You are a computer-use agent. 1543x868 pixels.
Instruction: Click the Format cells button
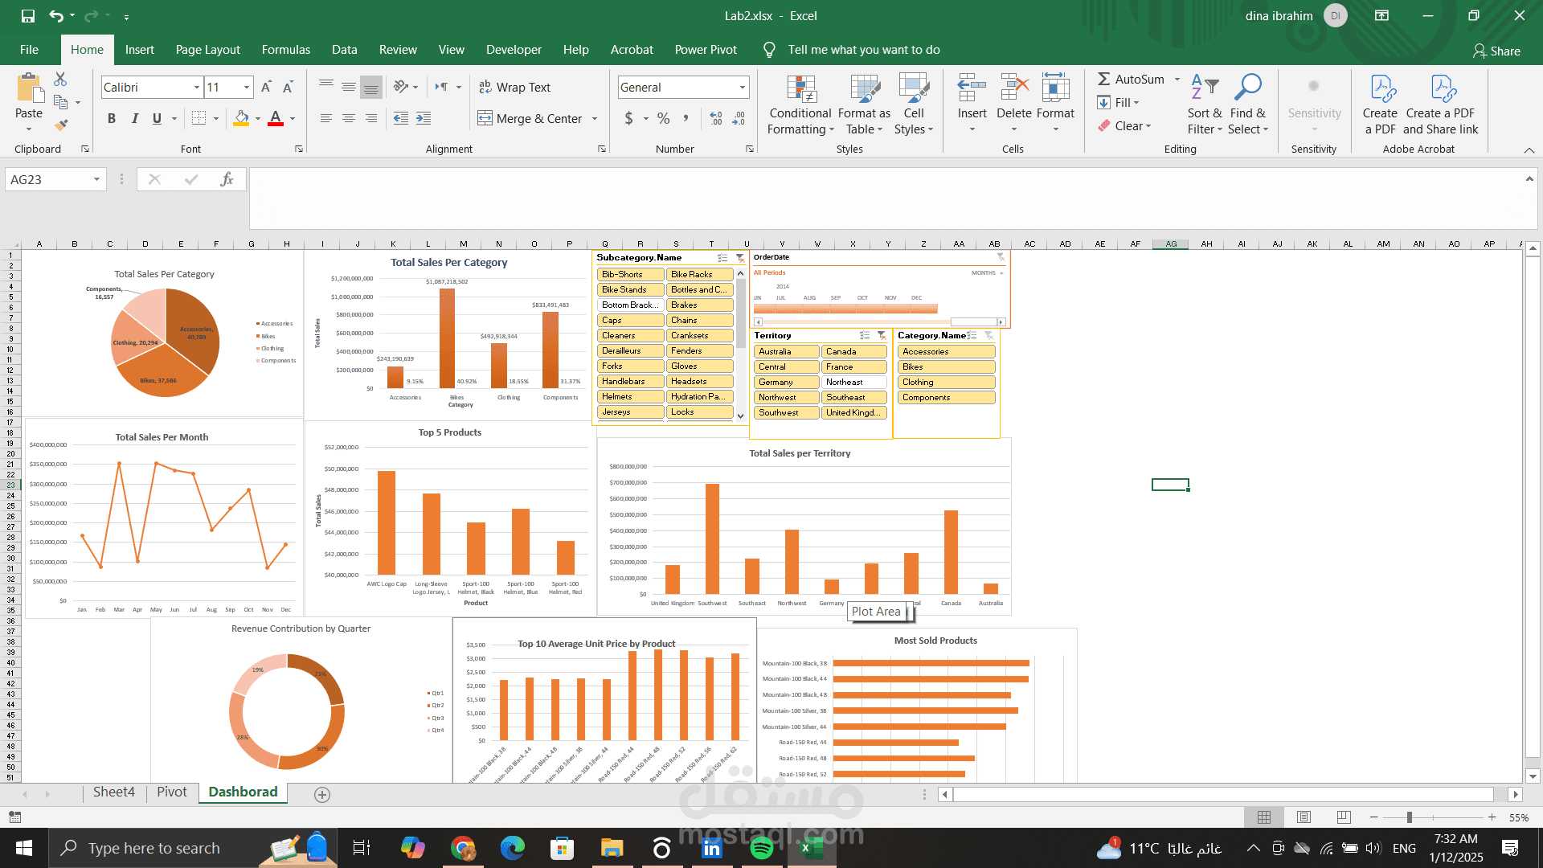tap(1055, 105)
